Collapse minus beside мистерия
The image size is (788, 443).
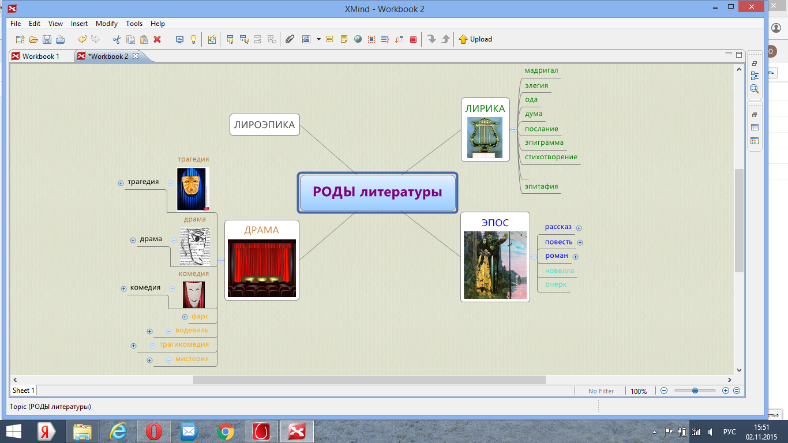coord(168,360)
